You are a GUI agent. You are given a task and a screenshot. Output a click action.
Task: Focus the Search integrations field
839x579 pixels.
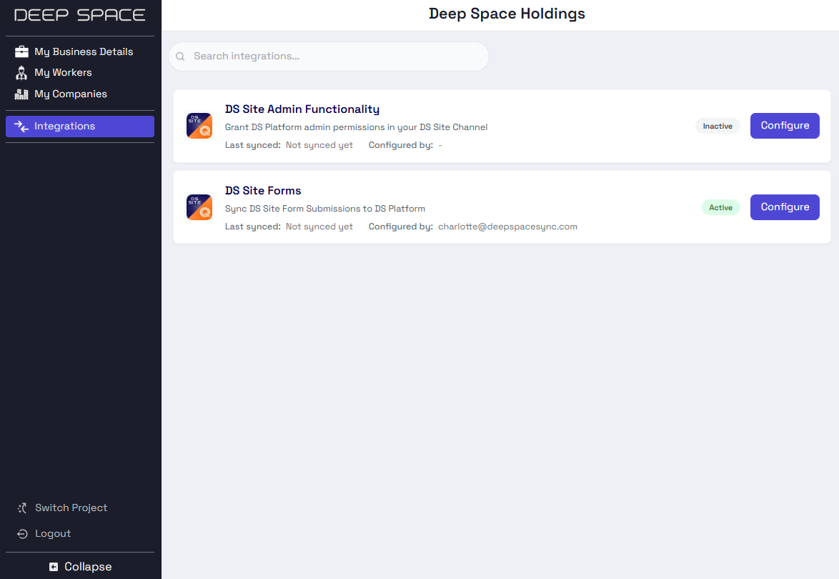(329, 56)
